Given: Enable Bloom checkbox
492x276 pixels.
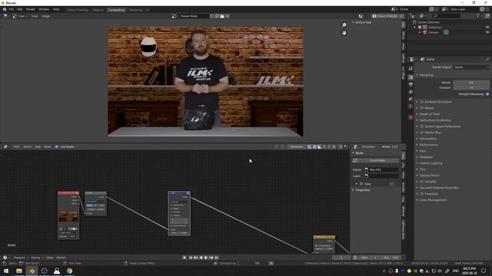Looking at the screenshot, I should click(422, 108).
